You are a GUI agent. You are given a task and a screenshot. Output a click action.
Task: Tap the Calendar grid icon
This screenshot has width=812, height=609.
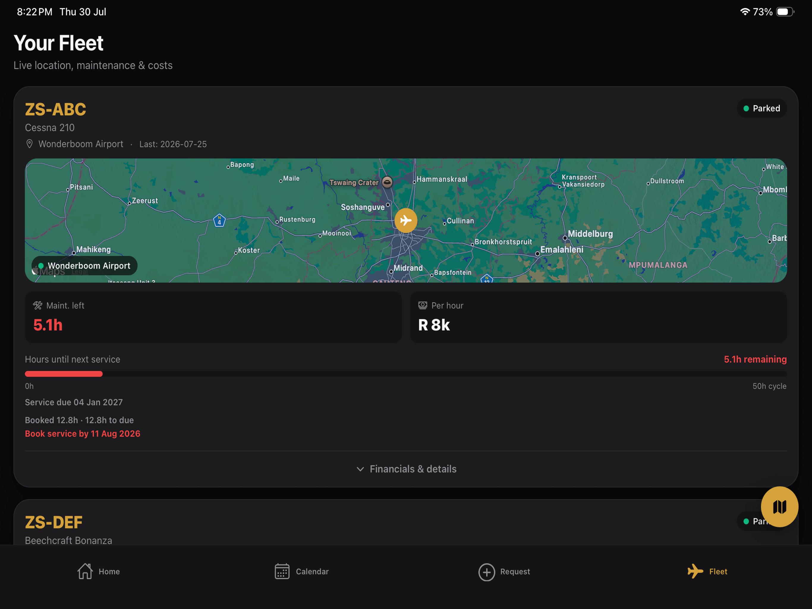(282, 571)
